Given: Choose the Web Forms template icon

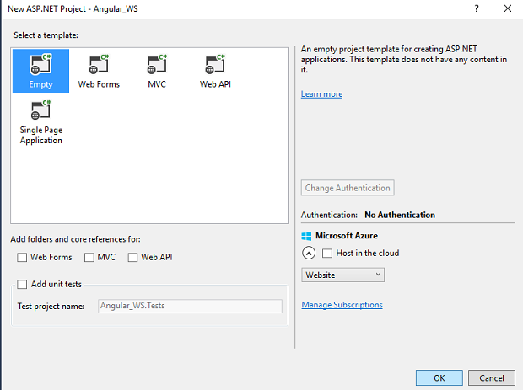Looking at the screenshot, I should click(99, 71).
